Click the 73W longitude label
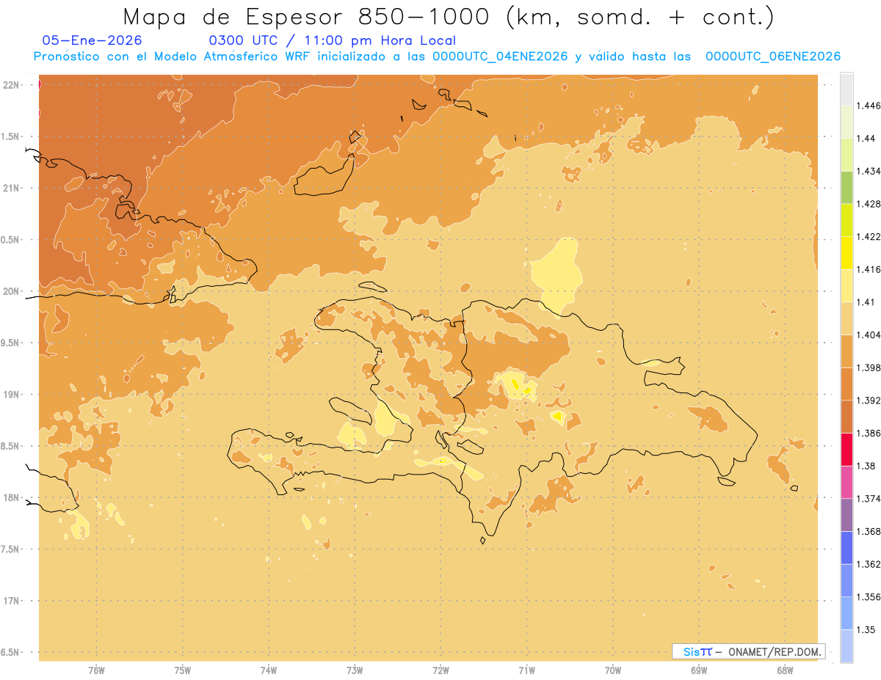This screenshot has width=881, height=680. tap(355, 670)
